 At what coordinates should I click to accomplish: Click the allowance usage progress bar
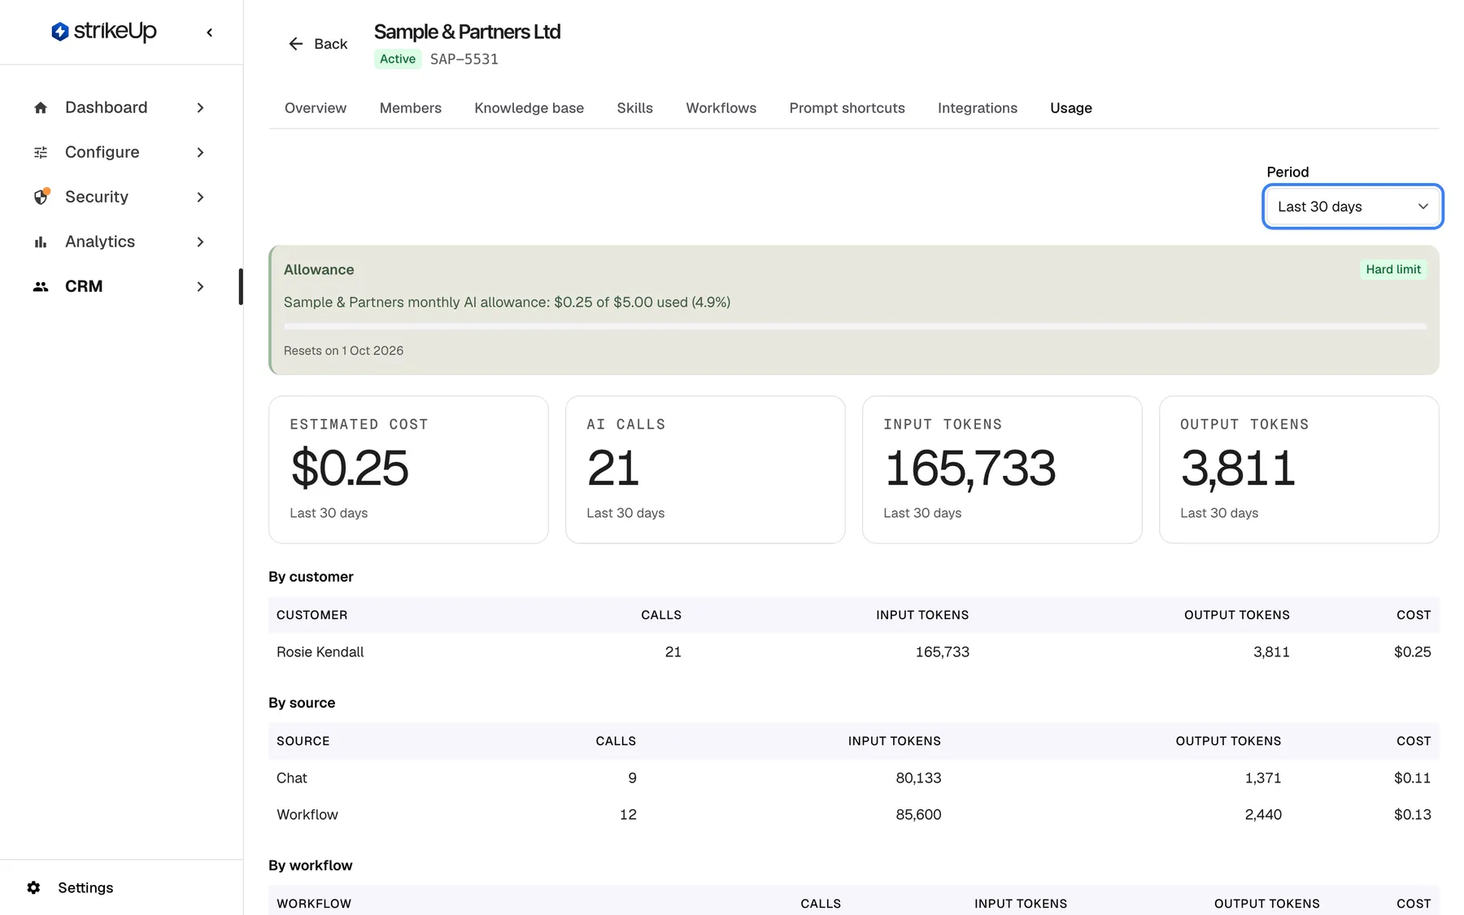pos(855,326)
